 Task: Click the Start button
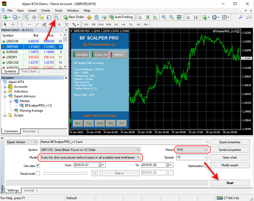point(230,183)
